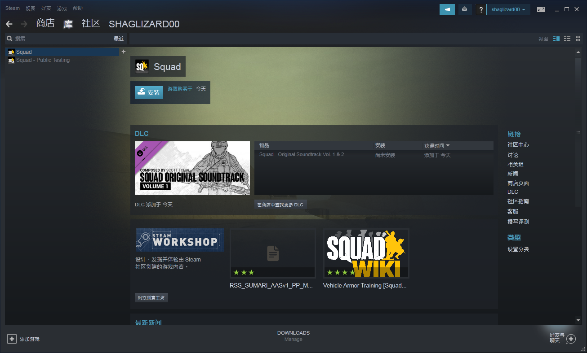Open DLC link in links list
The height and width of the screenshot is (353, 587).
(x=513, y=192)
